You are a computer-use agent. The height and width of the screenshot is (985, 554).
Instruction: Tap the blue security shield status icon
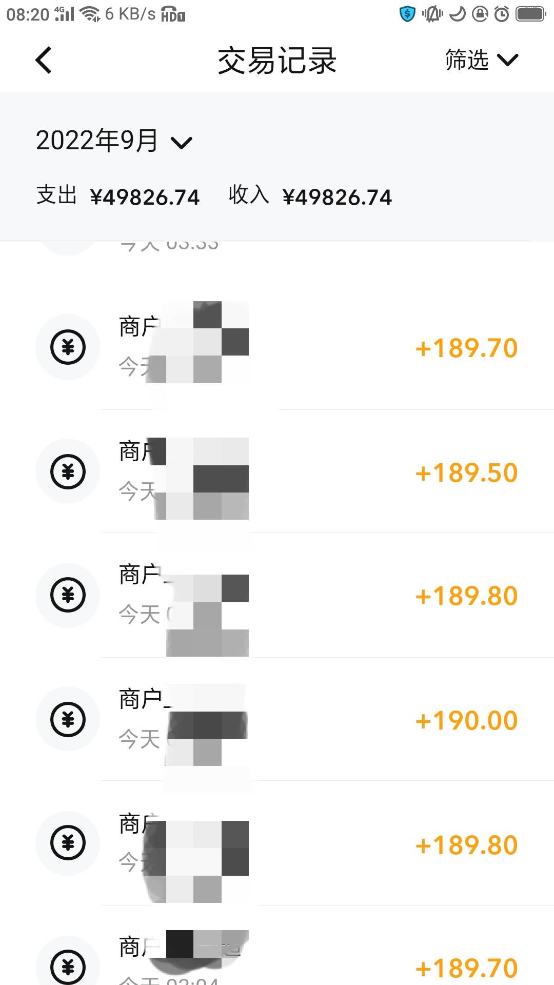pyautogui.click(x=407, y=14)
